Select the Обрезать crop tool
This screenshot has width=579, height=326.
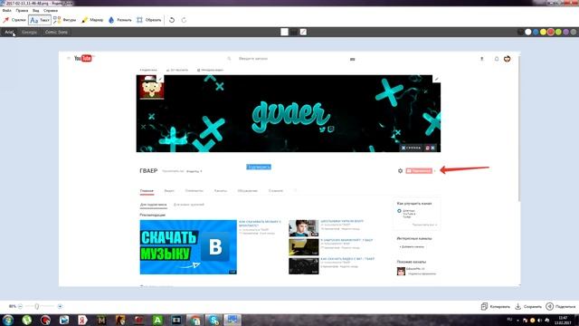149,20
